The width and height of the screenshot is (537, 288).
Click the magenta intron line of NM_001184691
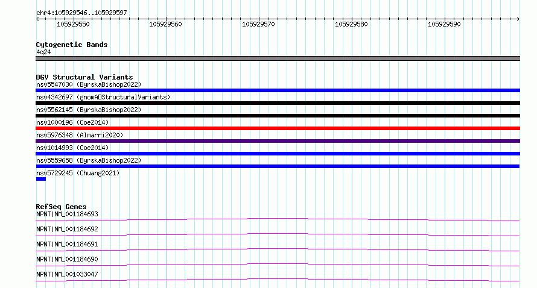278,248
